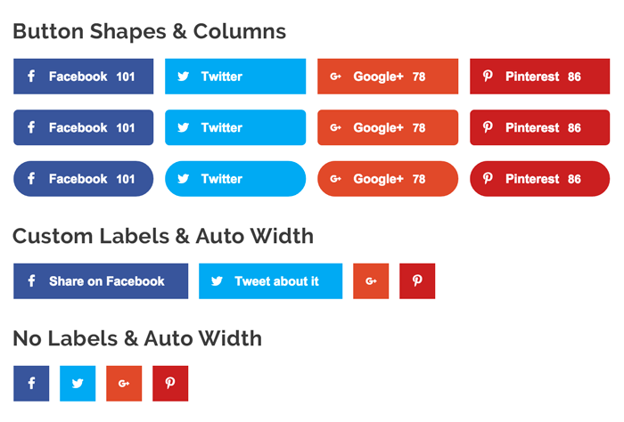Viewport: 624px width, 422px height.
Task: Click the icon-only Twitter square button
Action: (78, 384)
